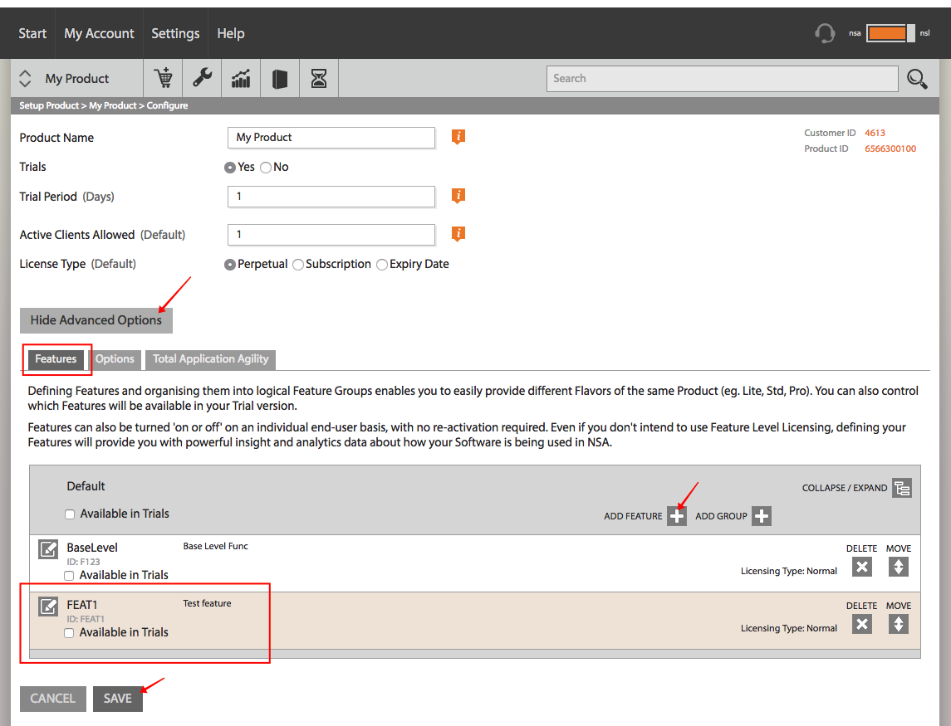Image resolution: width=951 pixels, height=726 pixels.
Task: Open the book documentation icon
Action: [x=280, y=78]
